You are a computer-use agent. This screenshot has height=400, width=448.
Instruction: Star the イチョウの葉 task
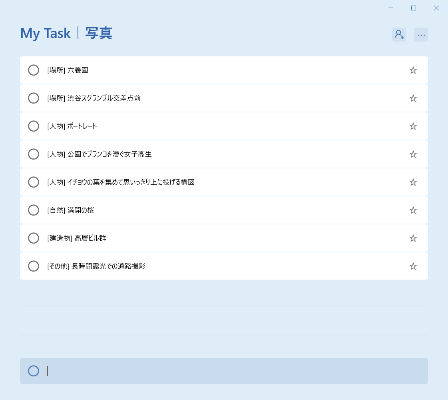[413, 182]
